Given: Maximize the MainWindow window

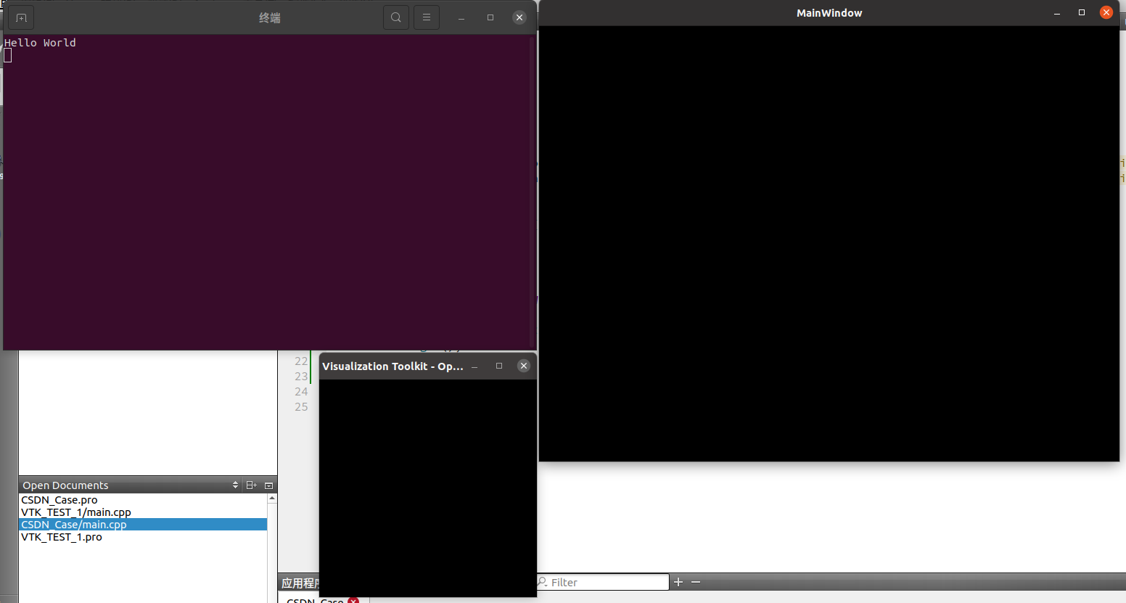Looking at the screenshot, I should (1082, 12).
